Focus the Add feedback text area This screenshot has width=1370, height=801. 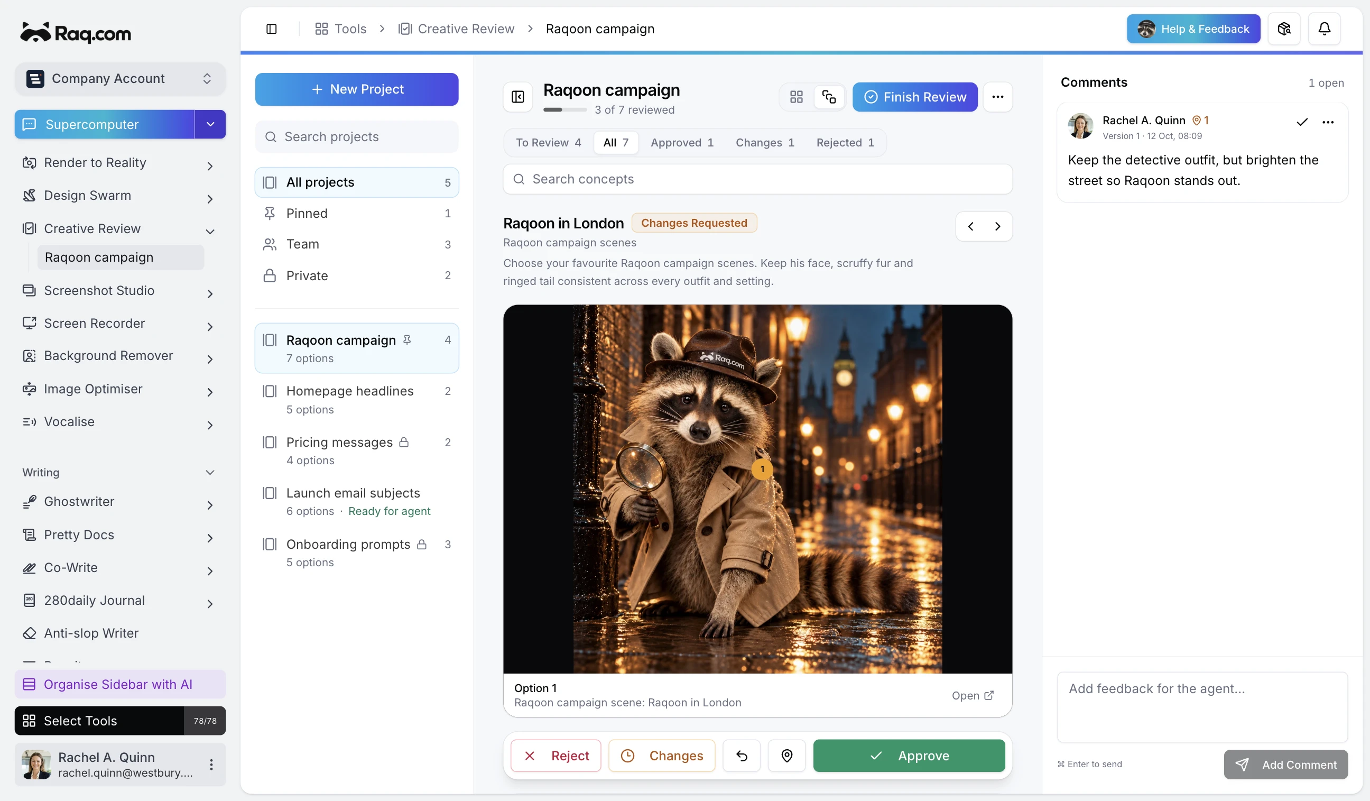[1202, 706]
